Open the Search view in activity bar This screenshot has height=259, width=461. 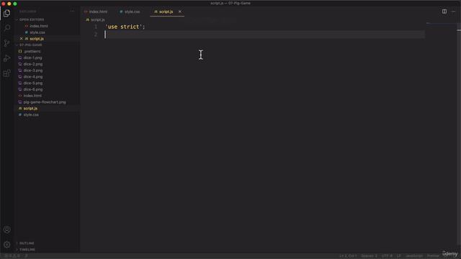tap(6, 28)
